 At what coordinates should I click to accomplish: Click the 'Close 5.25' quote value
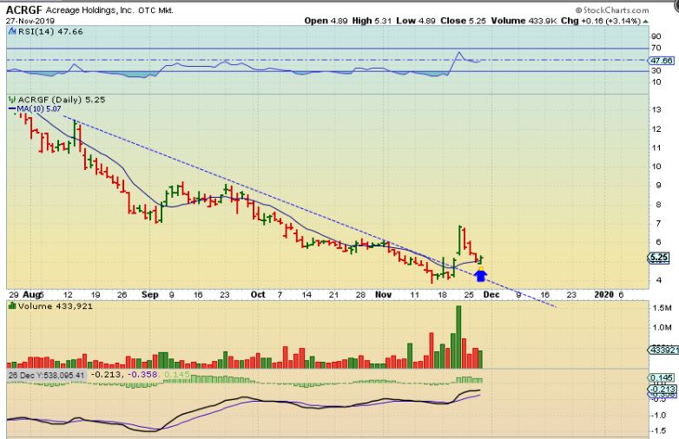pyautogui.click(x=463, y=21)
